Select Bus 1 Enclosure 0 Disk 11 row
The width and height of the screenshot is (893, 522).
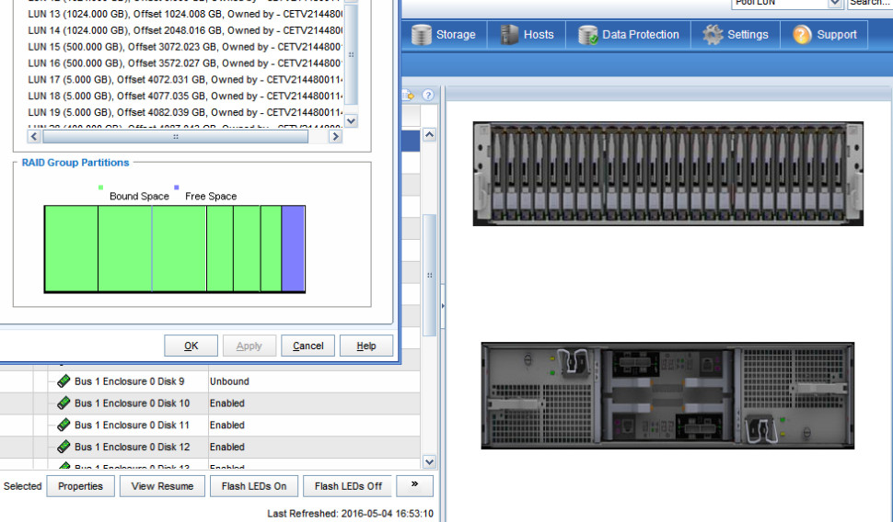(x=210, y=425)
